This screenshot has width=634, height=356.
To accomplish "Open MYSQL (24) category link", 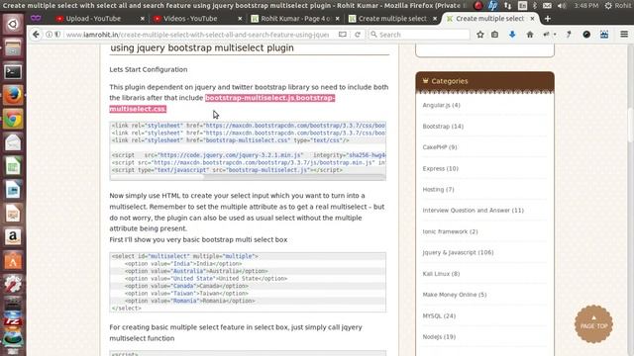I will (x=439, y=315).
